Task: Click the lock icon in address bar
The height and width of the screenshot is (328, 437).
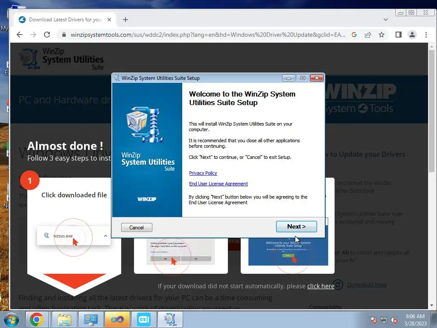Action: (64, 35)
